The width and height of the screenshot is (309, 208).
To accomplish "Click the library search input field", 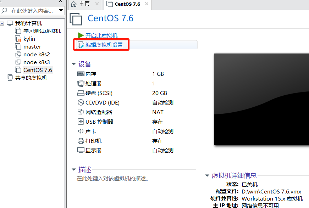I will click(33, 10).
